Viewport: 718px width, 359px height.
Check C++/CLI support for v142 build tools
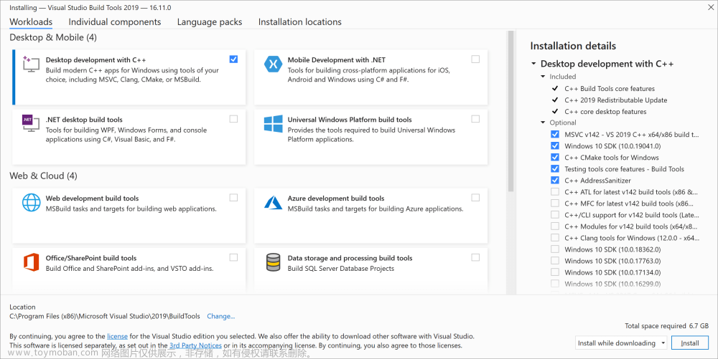click(x=555, y=215)
